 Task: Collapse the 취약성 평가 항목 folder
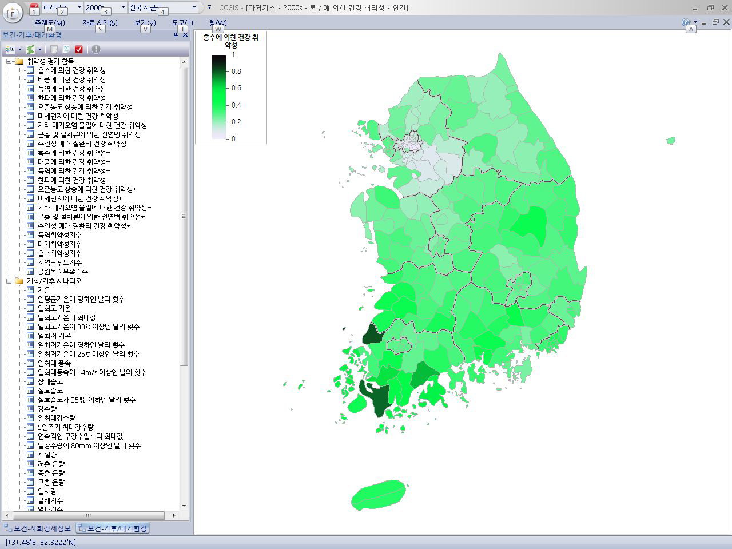click(x=9, y=61)
